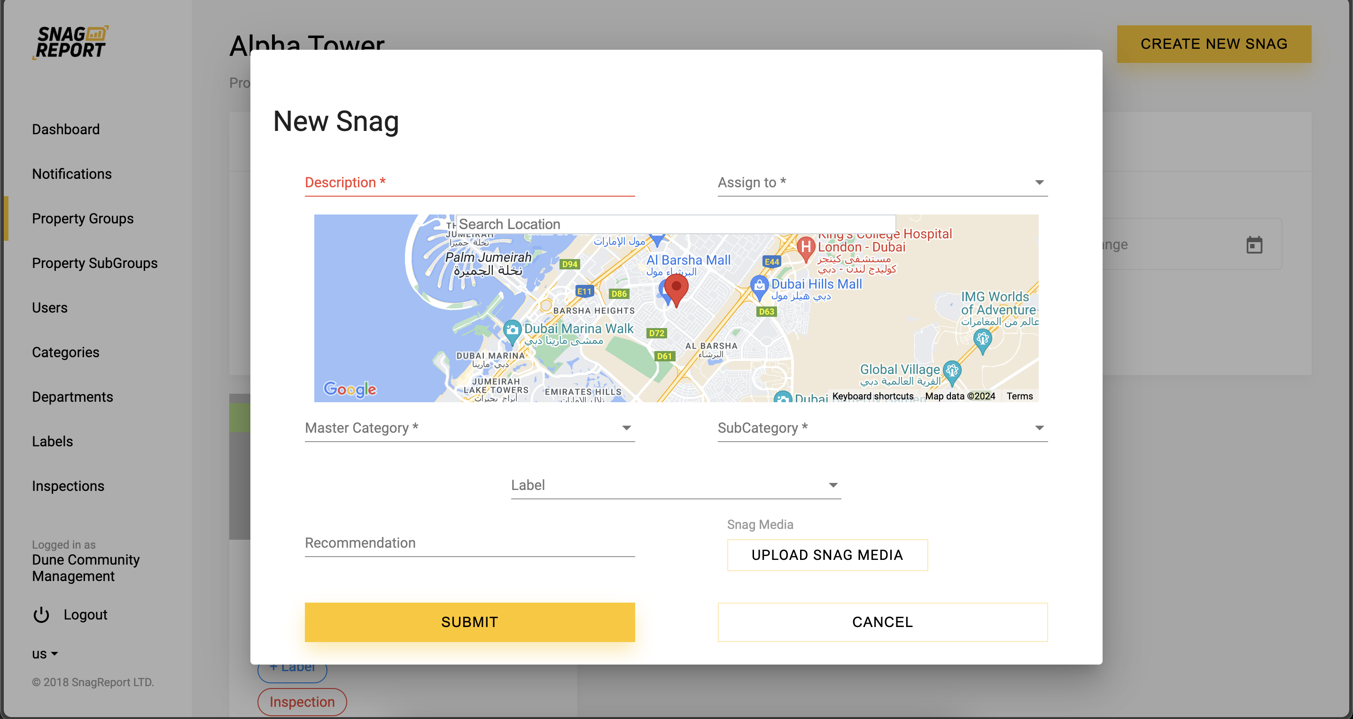Viewport: 1353px width, 719px height.
Task: Click the IMG Worlds of Adventure marker
Action: coord(982,340)
